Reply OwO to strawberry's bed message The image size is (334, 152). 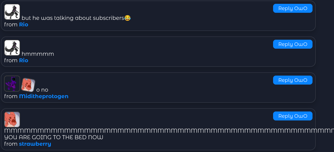(x=293, y=116)
